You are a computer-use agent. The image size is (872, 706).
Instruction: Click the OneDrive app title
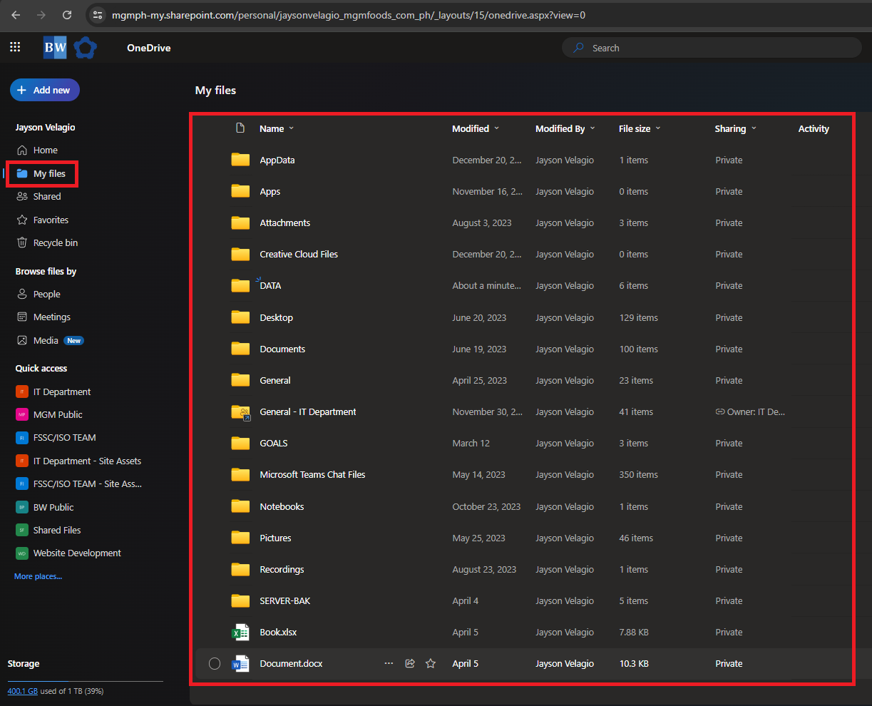pos(148,48)
